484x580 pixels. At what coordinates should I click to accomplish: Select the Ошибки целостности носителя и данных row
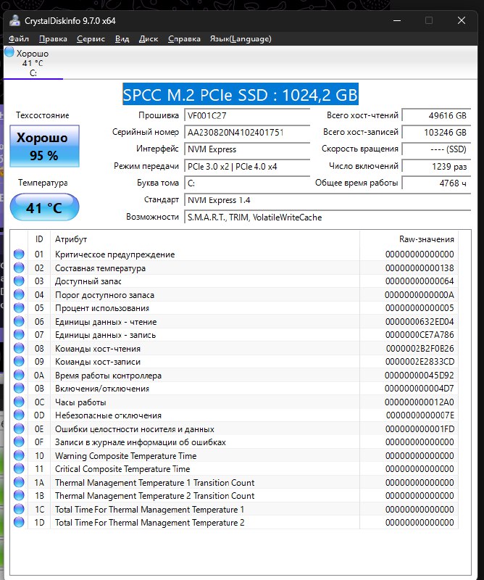pos(134,429)
